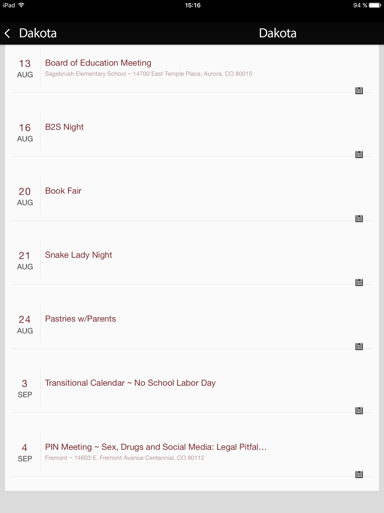Open the Snake Lady Night event

tap(79, 255)
